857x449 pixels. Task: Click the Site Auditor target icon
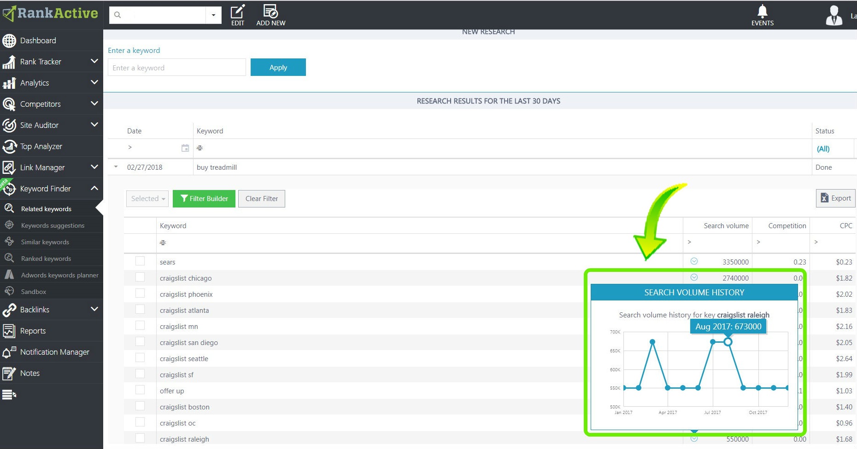tap(9, 125)
